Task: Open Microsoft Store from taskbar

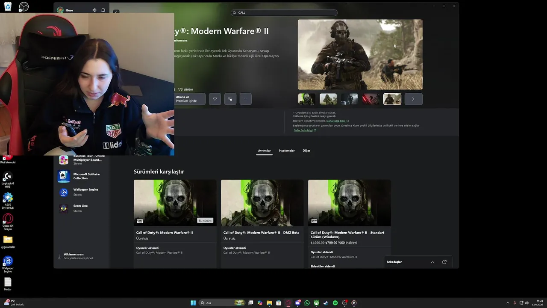Action: point(279,303)
